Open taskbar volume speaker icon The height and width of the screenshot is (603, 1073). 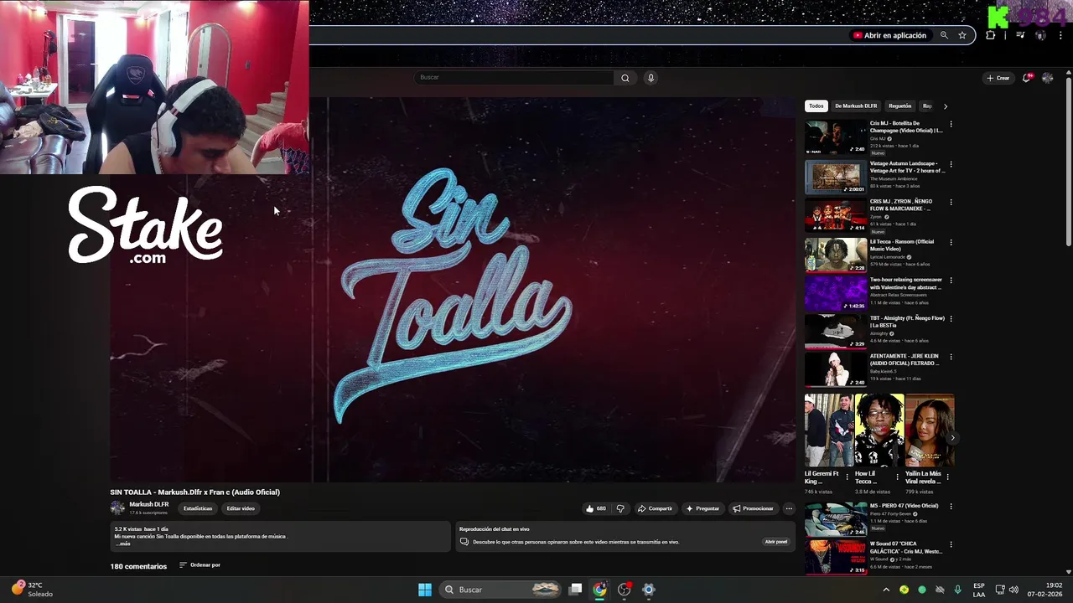(1013, 590)
